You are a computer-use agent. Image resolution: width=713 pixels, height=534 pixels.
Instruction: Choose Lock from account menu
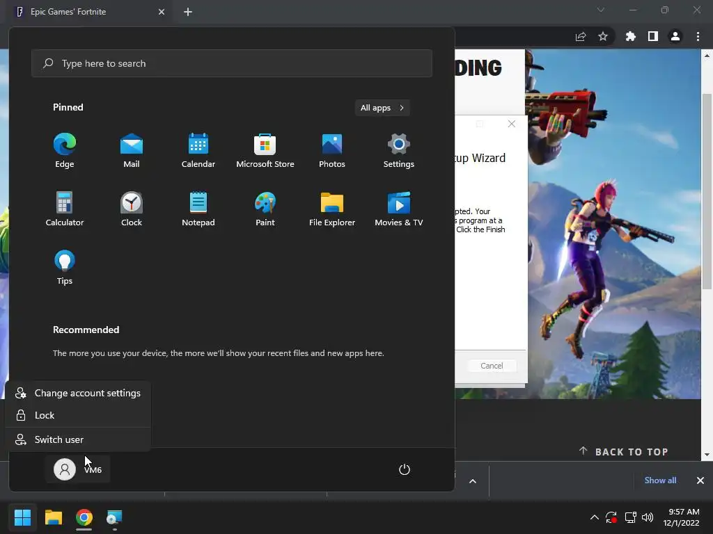(x=78, y=416)
